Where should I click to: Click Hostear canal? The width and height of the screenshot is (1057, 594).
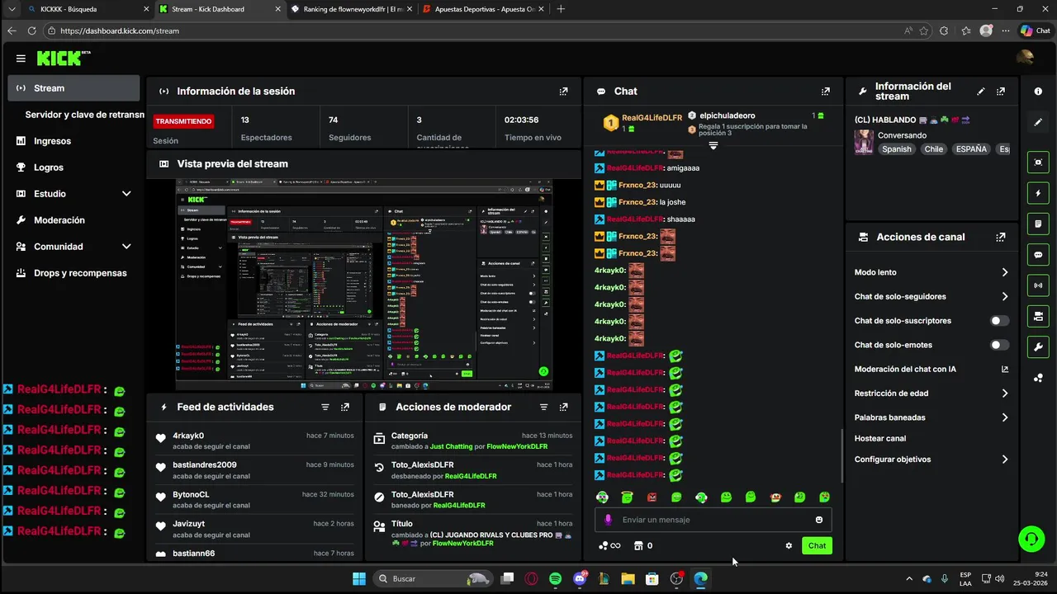point(880,439)
